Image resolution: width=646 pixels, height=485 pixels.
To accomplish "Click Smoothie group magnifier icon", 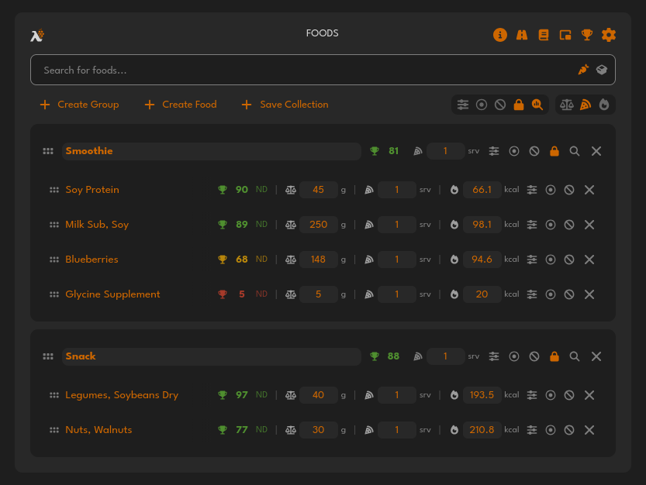I will pos(575,151).
